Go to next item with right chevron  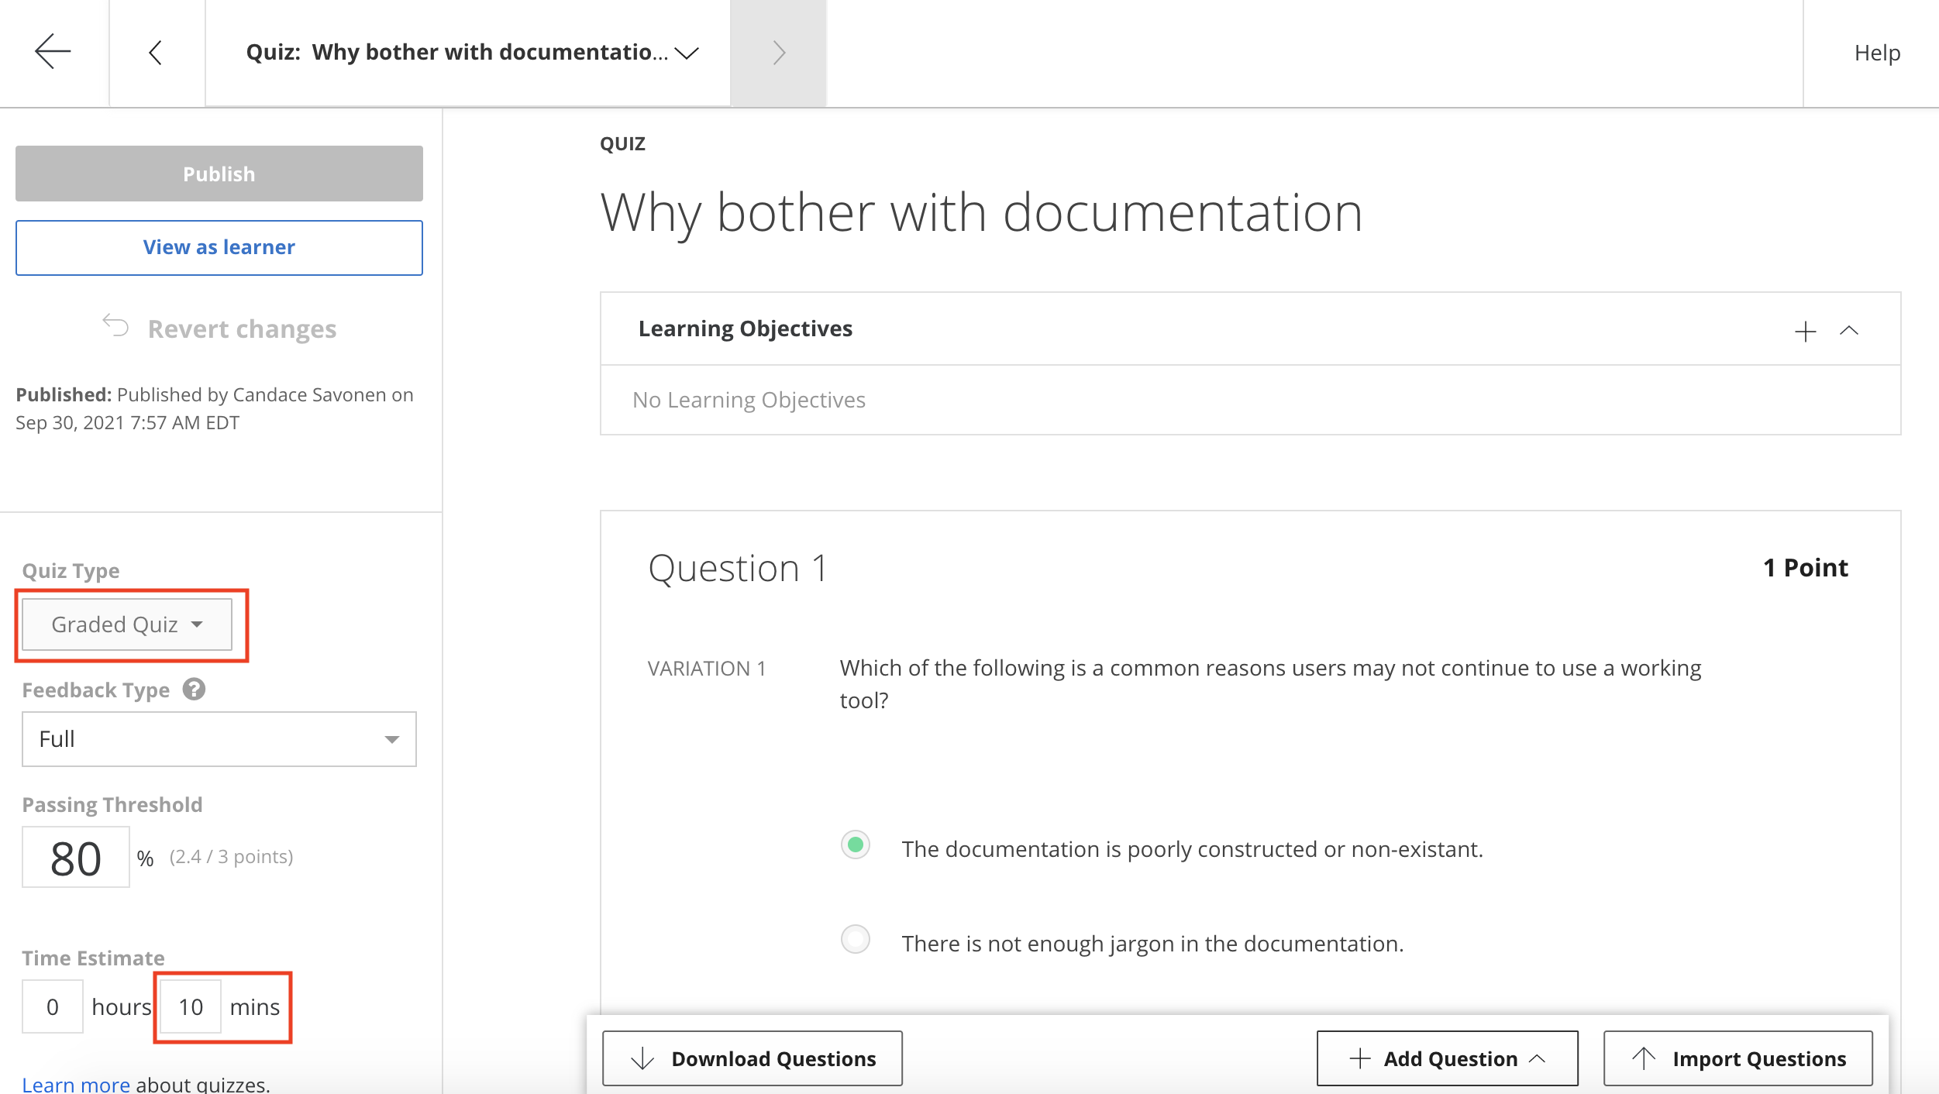pos(779,53)
